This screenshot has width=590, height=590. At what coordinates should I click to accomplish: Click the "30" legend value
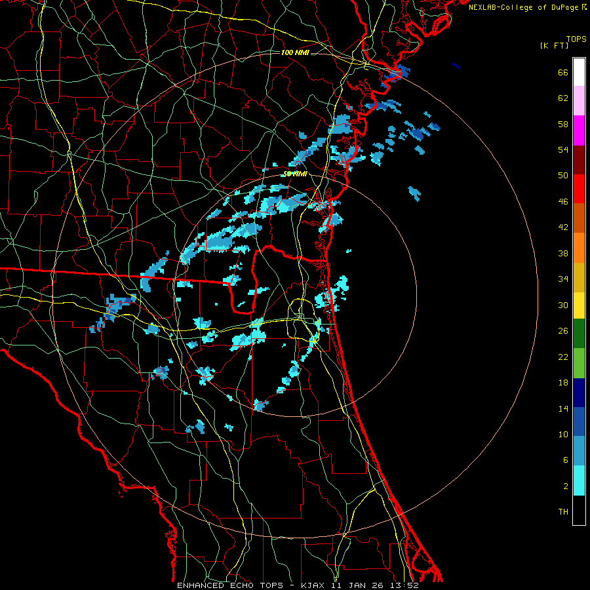tap(563, 305)
